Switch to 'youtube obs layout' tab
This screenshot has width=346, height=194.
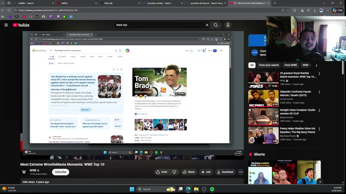click(x=207, y=3)
